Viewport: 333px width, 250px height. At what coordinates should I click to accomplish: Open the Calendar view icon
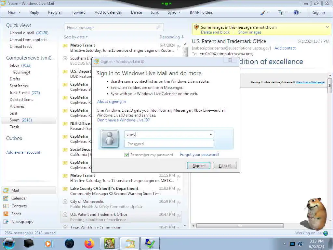[6, 198]
